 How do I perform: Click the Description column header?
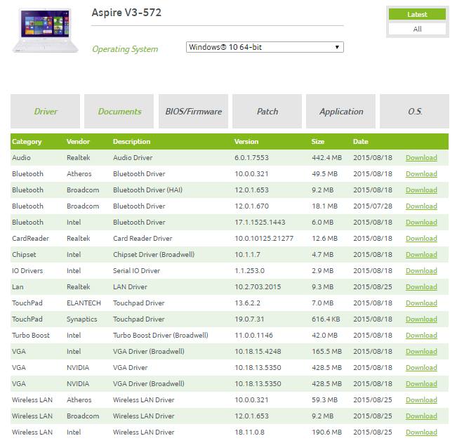[132, 142]
